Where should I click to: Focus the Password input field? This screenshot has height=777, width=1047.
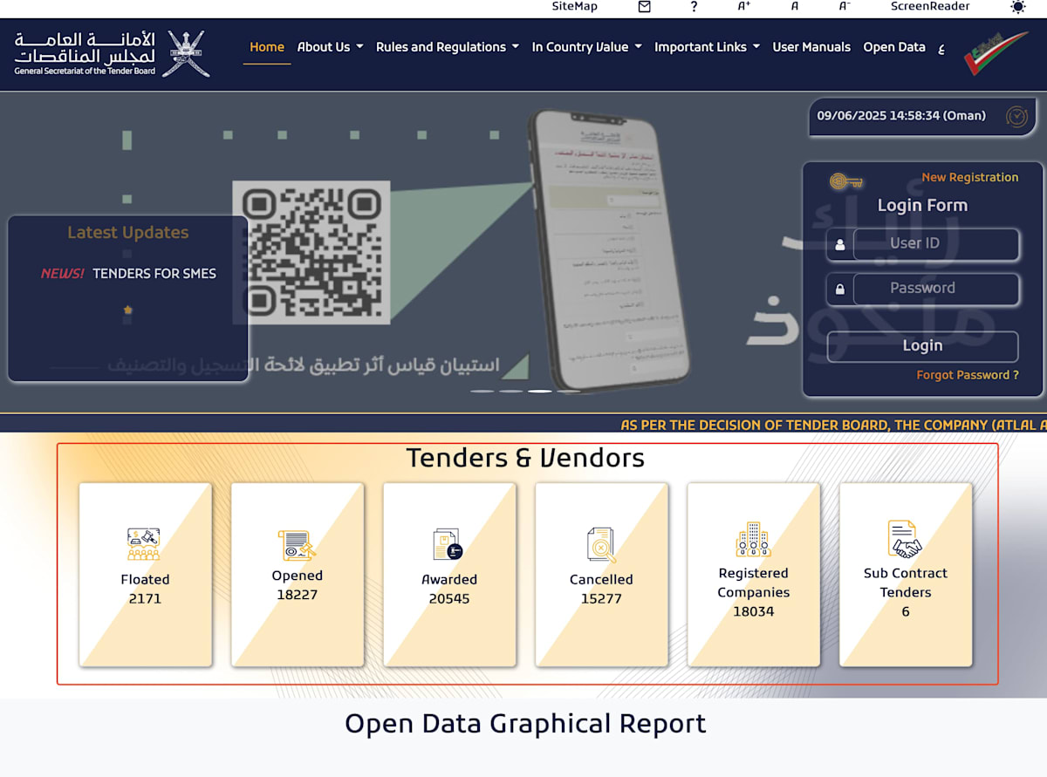[936, 289]
